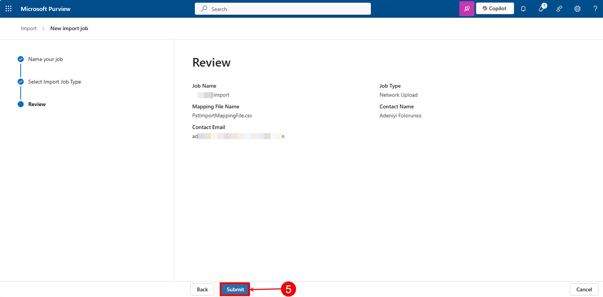The width and height of the screenshot is (603, 297).
Task: Open the Help question mark
Action: tap(595, 9)
